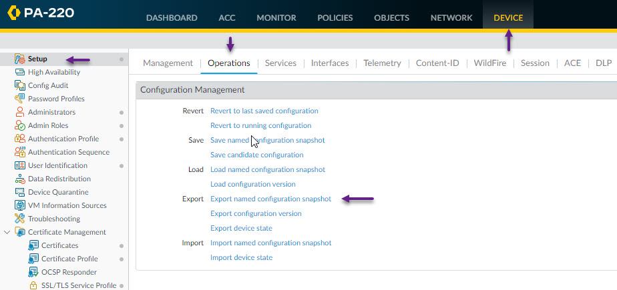Click the Data Redistribution icon
This screenshot has height=290, width=617.
pos(19,179)
